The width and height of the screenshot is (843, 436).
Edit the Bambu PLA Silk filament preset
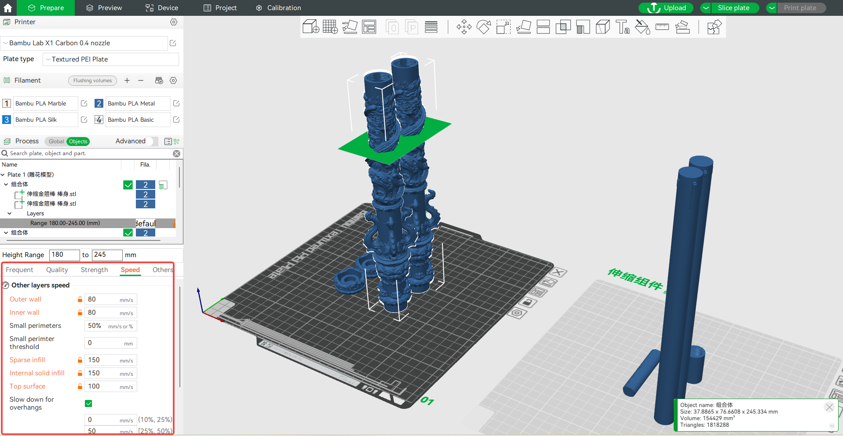(x=84, y=120)
